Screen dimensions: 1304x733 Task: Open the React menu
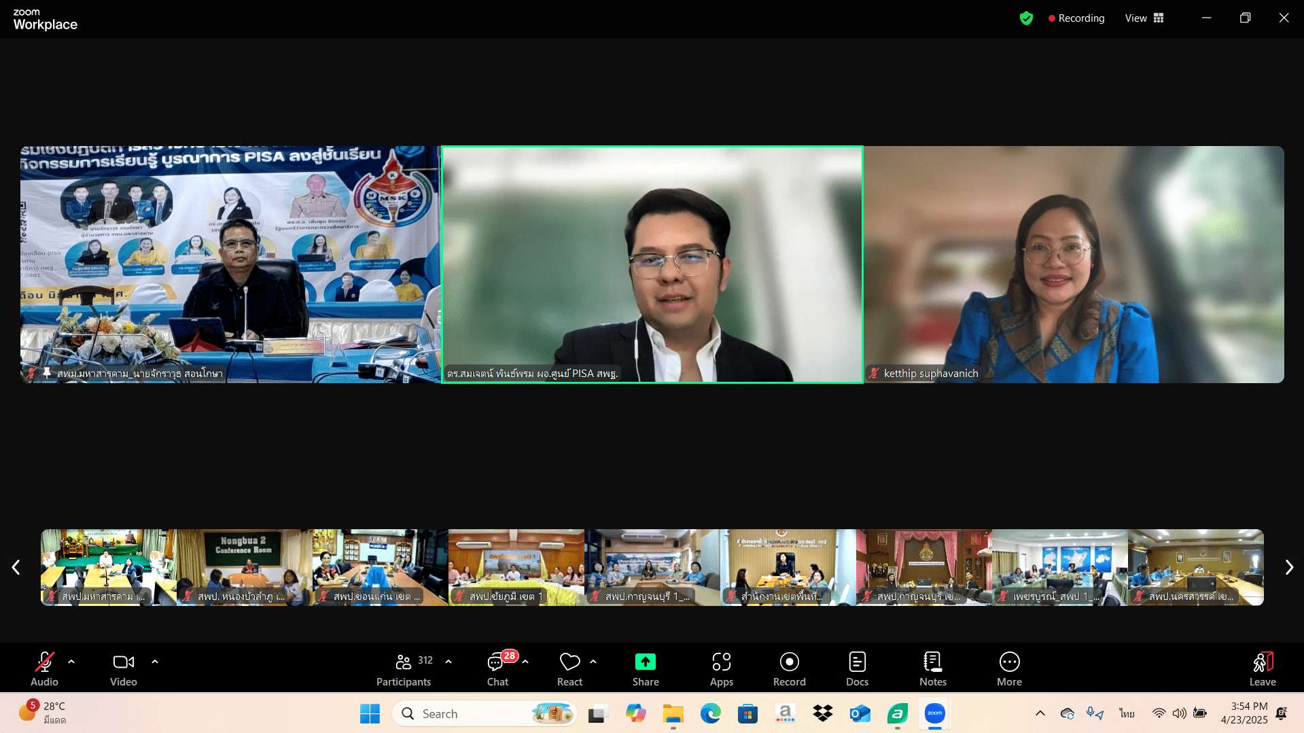[x=569, y=668]
